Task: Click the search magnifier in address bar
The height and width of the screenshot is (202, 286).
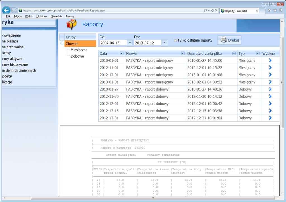Action: click(x=205, y=10)
